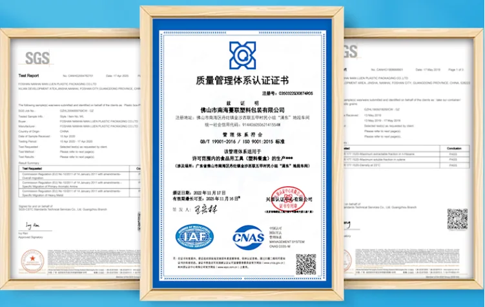Click the 颁证日期 2022年11月17日 line
485x307 pixels.
[199, 193]
